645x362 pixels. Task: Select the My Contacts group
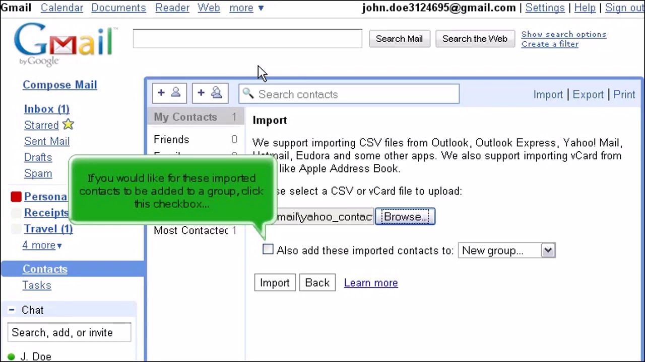[196, 117]
